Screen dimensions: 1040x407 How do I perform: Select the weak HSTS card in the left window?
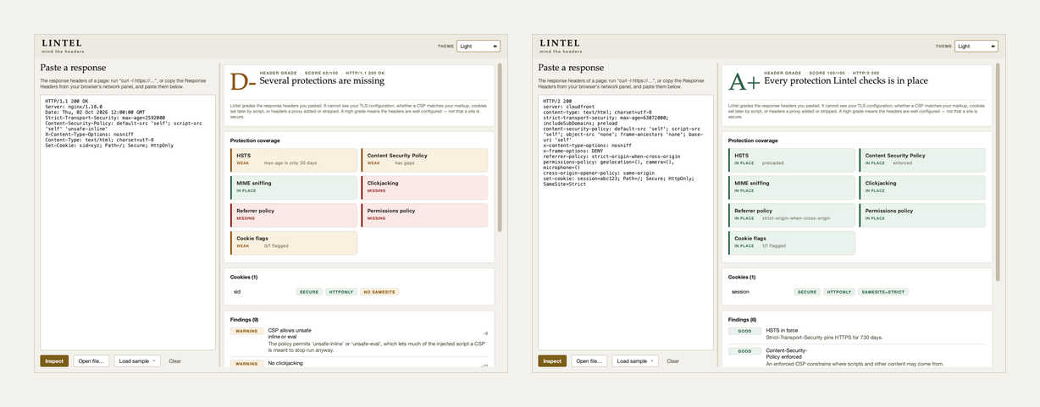click(294, 160)
